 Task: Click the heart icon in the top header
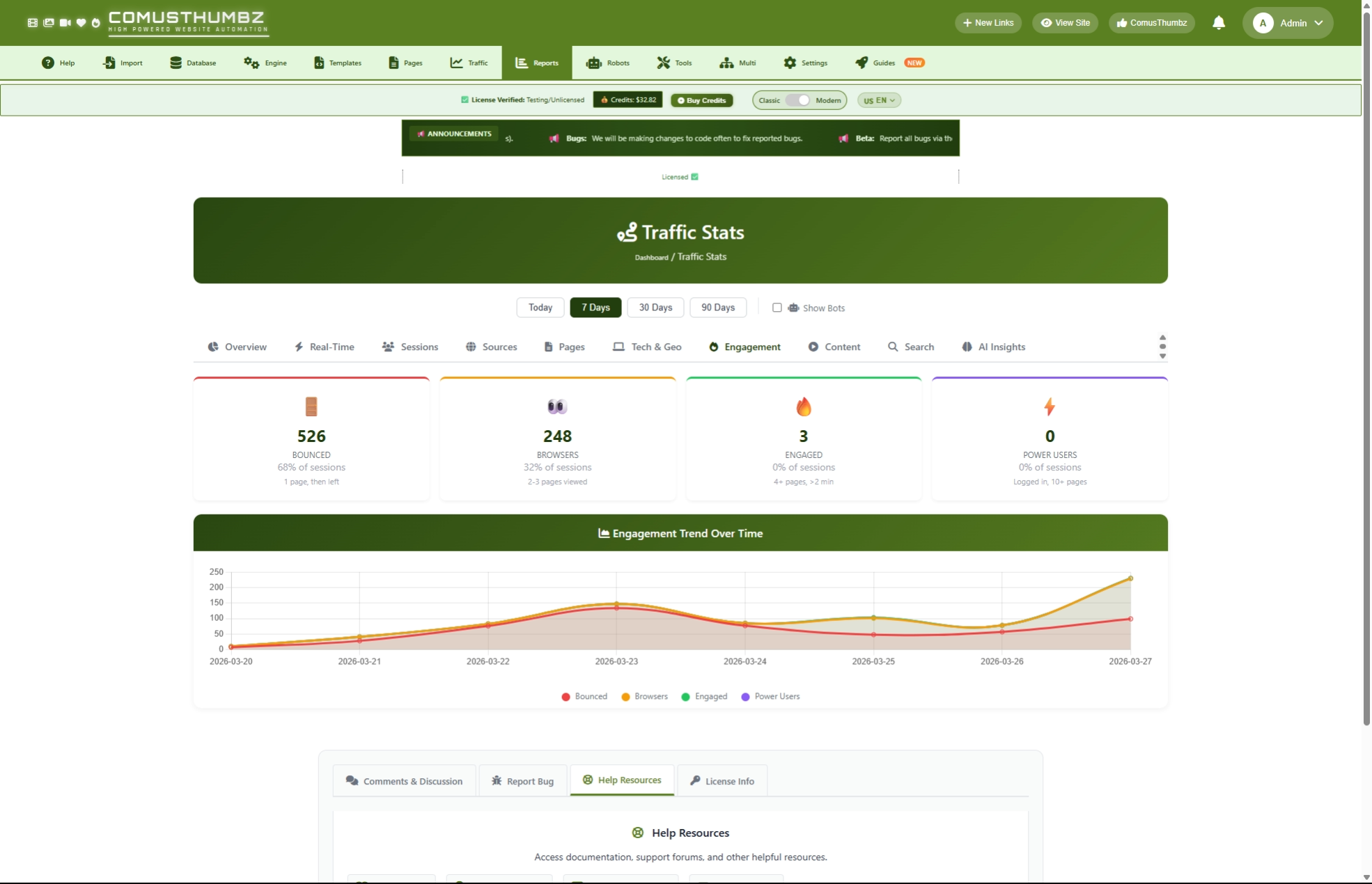pos(81,22)
